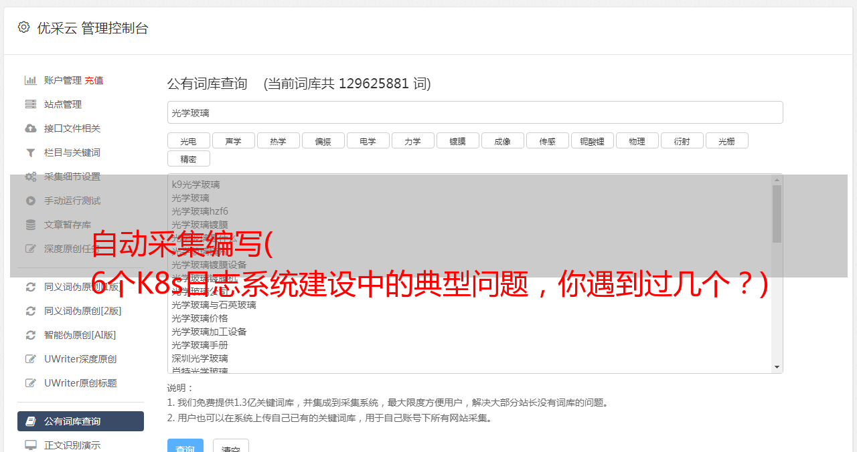Click the results list scrollbar up arrow
This screenshot has width=857, height=452.
tap(777, 180)
